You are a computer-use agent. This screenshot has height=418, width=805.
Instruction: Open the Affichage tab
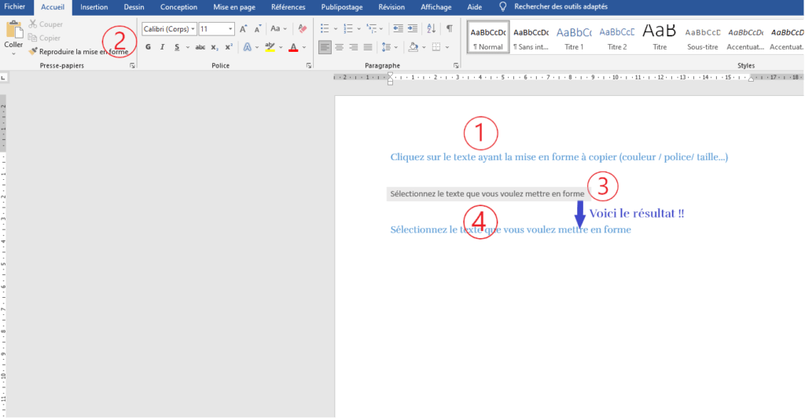pyautogui.click(x=436, y=7)
